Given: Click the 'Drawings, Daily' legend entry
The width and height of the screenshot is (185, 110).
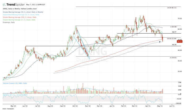Looking at the screenshot, I should click(x=9, y=22).
